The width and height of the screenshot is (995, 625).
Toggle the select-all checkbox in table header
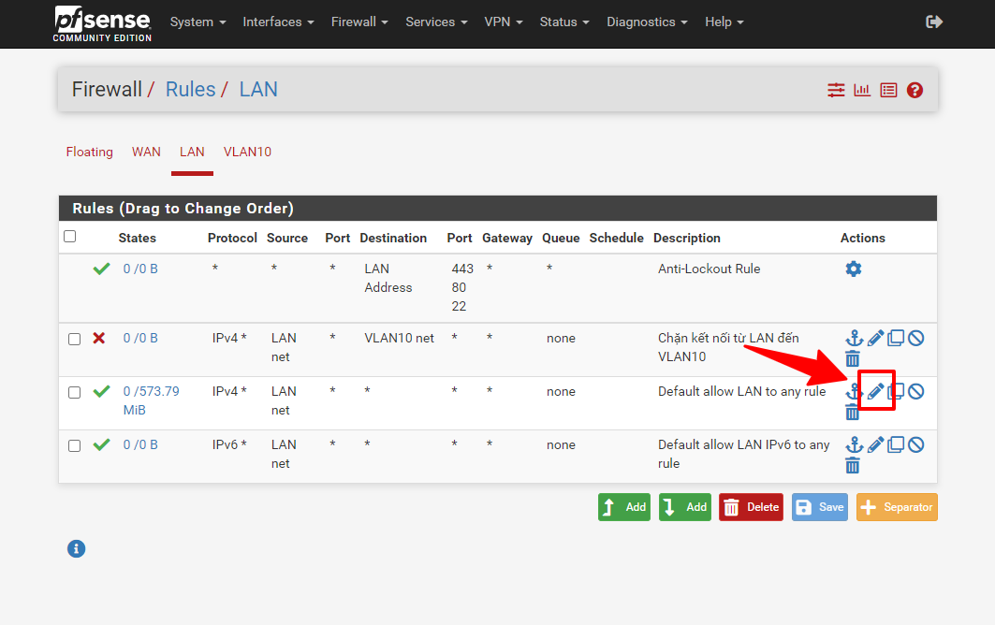tap(69, 237)
